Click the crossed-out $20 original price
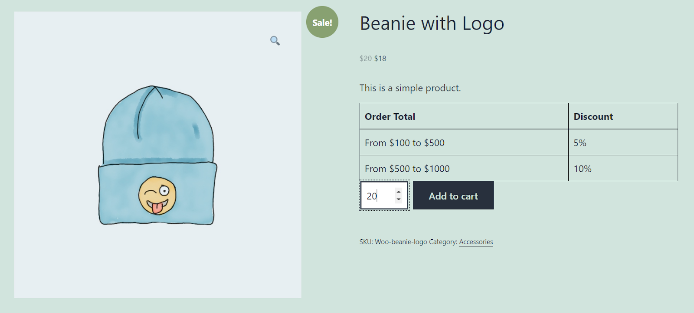Screen dimensions: 694x313 [365, 59]
